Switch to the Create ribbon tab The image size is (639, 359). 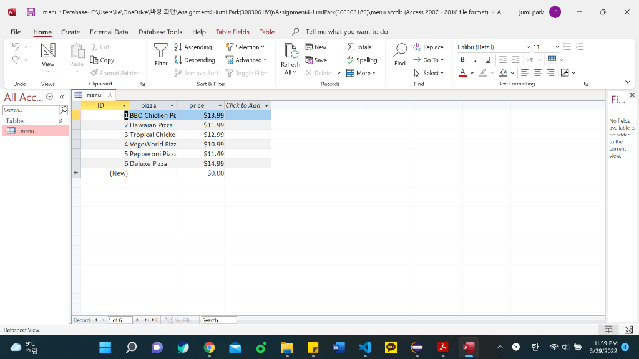click(71, 32)
